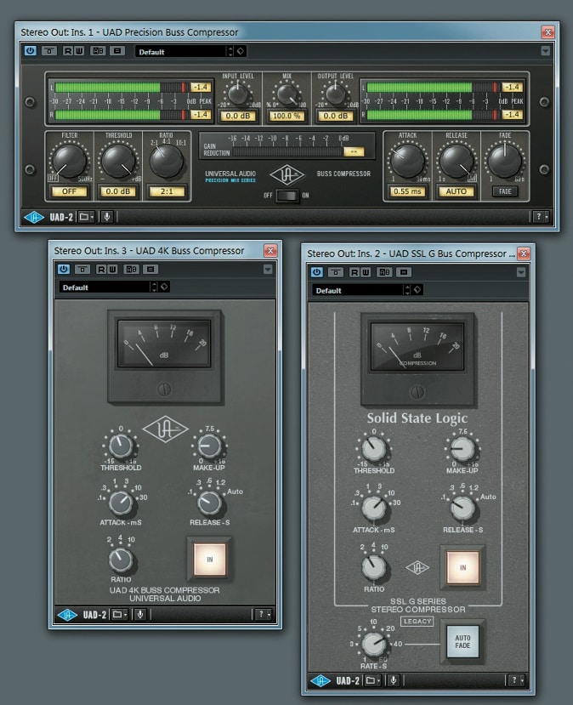Toggle AUTO FADE button on SSL G compressor
Viewport: 573px width, 705px height.
point(462,641)
